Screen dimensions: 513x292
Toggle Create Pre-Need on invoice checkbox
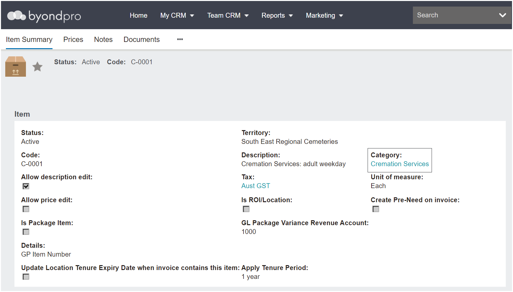click(x=376, y=209)
